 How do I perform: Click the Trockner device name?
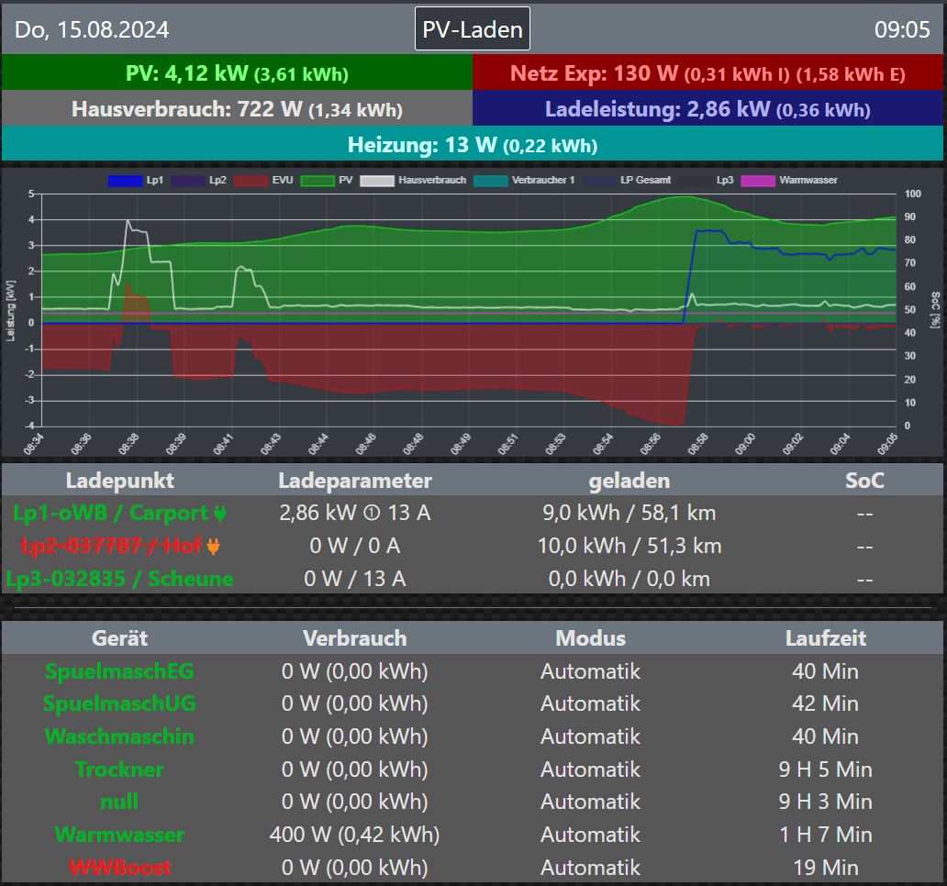[x=119, y=770]
